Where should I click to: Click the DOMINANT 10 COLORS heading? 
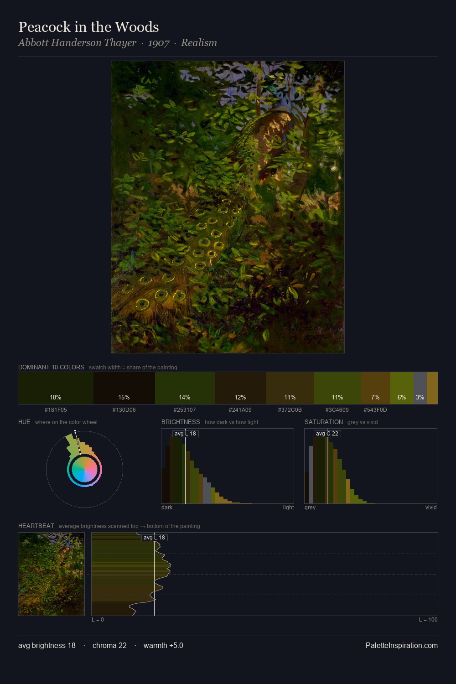point(51,367)
